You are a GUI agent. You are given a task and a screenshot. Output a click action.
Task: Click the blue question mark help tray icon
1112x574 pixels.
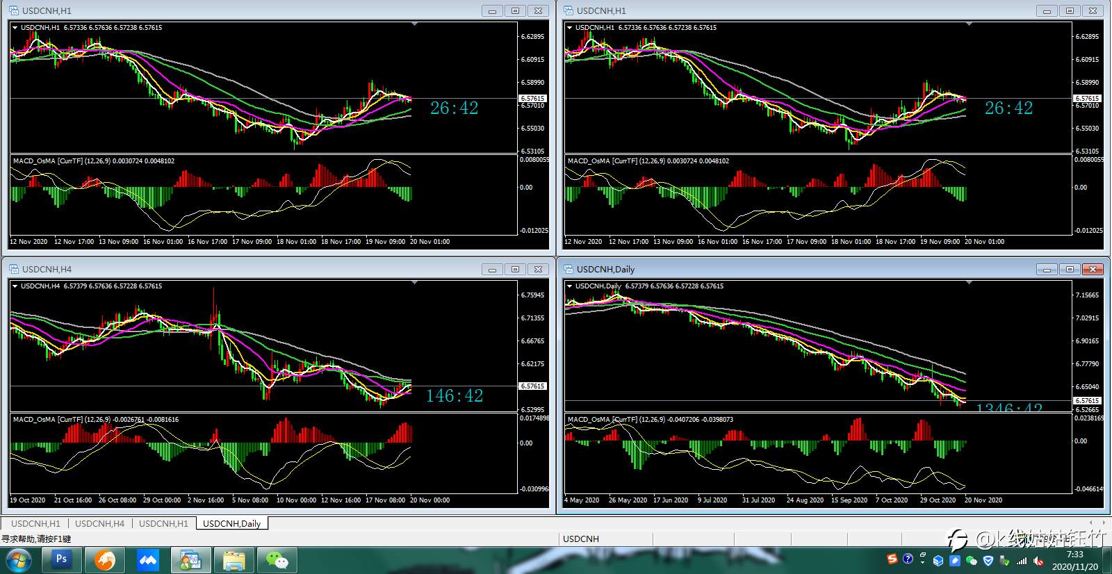[x=908, y=559]
